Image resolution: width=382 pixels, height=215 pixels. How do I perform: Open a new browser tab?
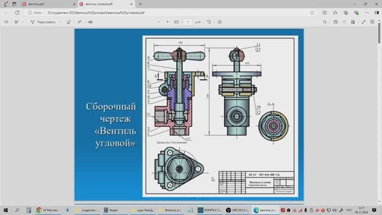click(x=140, y=4)
